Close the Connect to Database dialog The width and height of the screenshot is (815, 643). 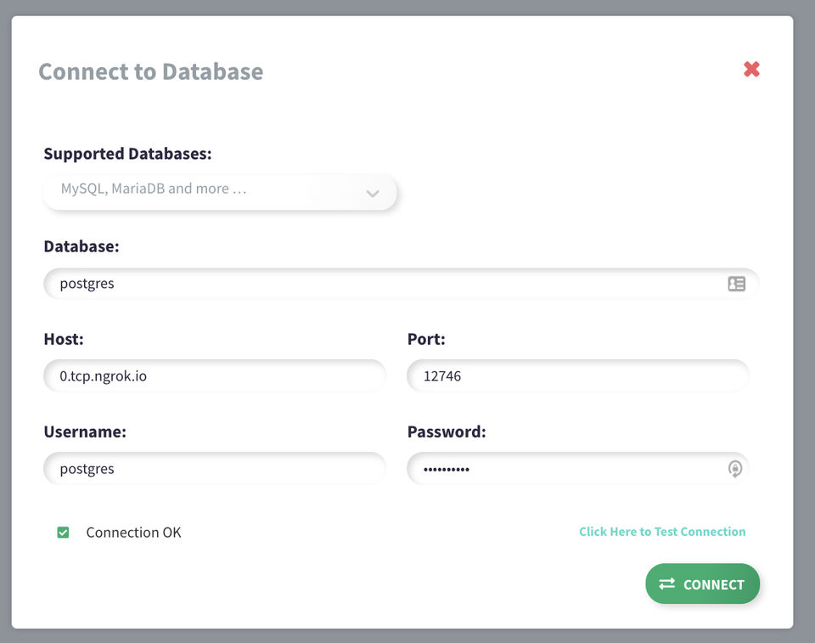coord(751,70)
